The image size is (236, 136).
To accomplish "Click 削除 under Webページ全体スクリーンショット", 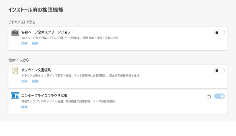I will click(35, 43).
